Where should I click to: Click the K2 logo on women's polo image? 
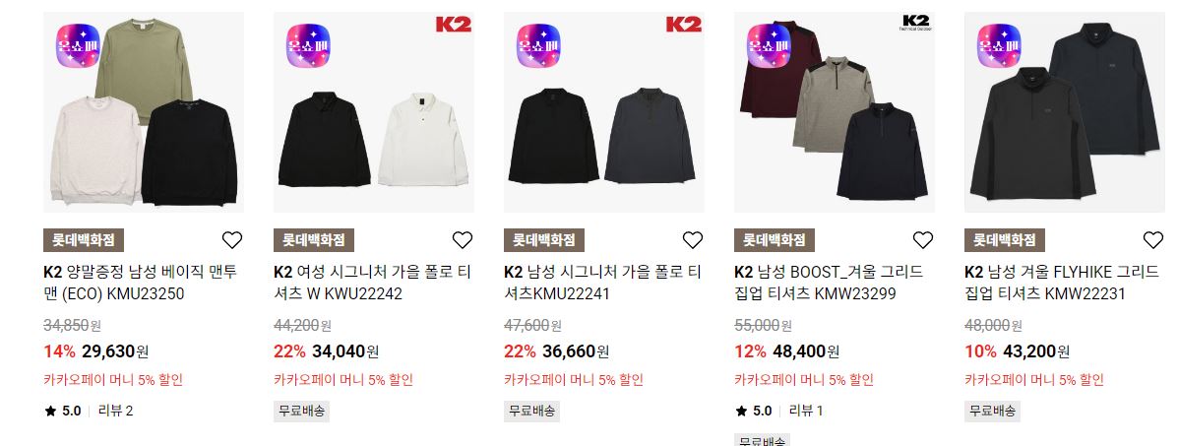[454, 24]
